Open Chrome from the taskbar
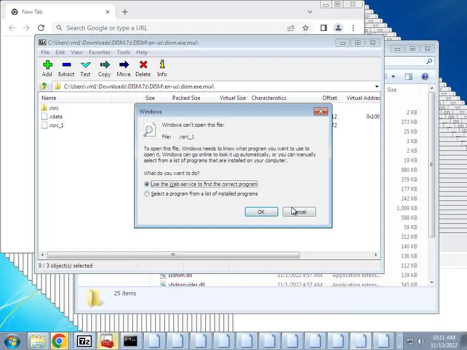467x350 pixels. (59, 341)
